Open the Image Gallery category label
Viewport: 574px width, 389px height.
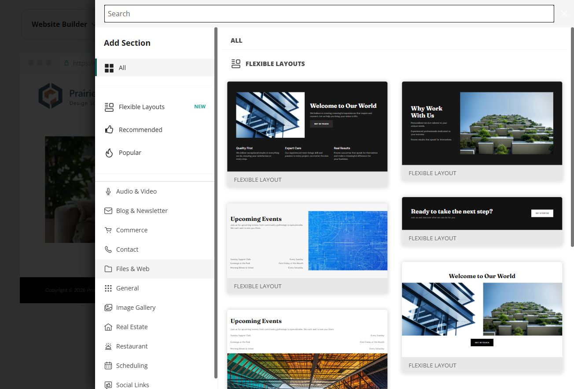pos(136,308)
